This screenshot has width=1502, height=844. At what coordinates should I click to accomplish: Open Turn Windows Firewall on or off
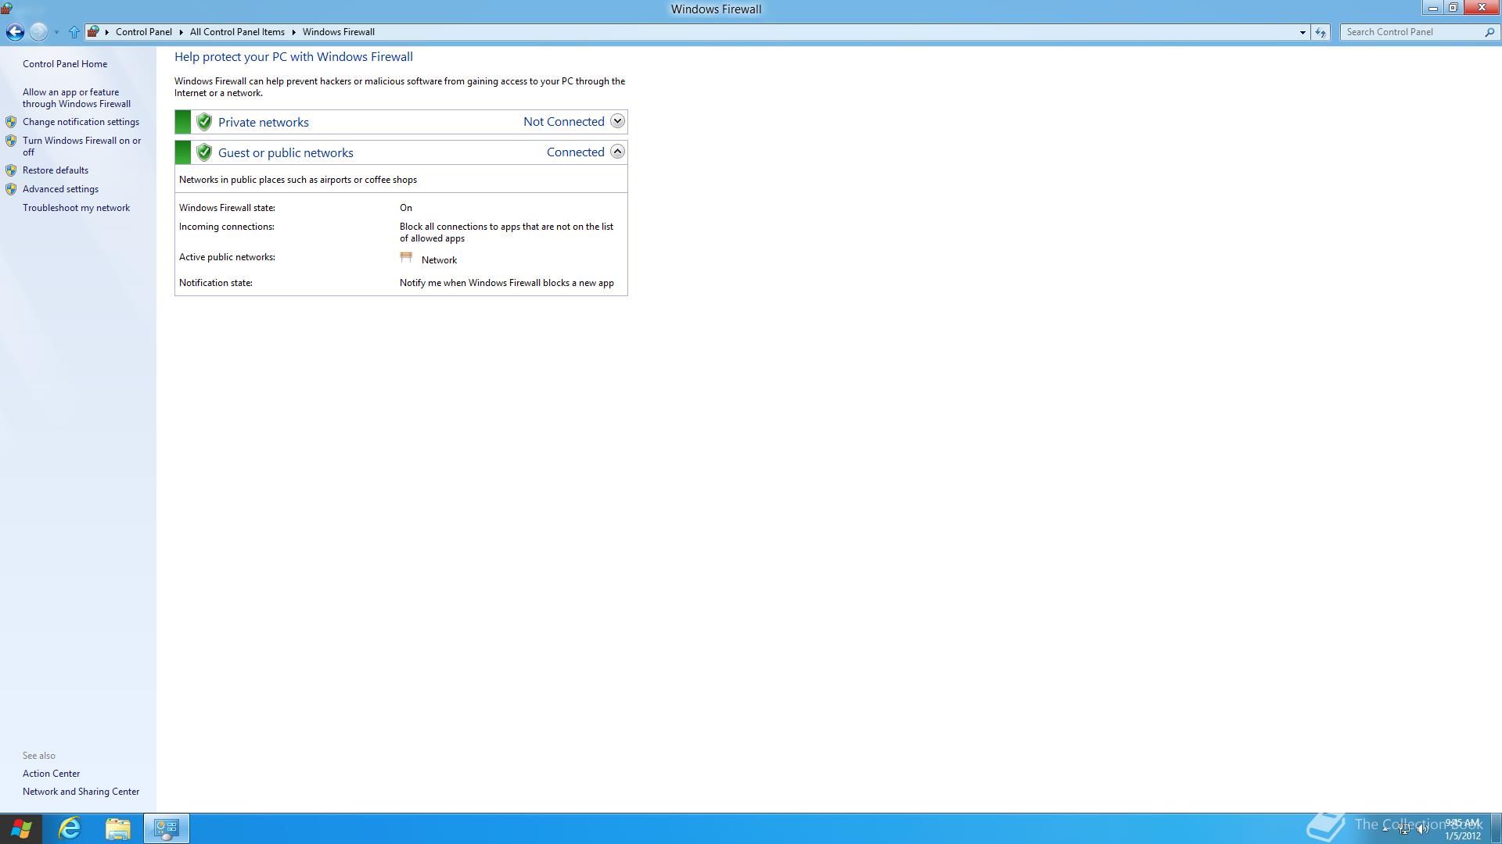click(x=82, y=146)
